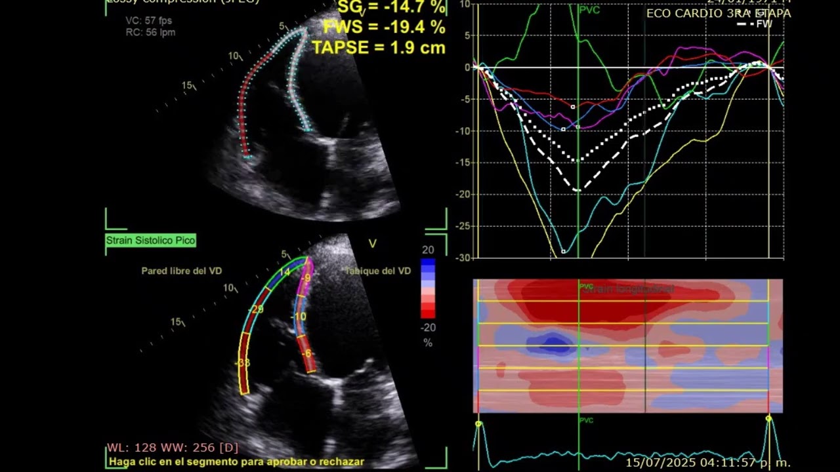Image resolution: width=840 pixels, height=472 pixels.
Task: Click the V marker above the lower echo image
Action: click(372, 244)
